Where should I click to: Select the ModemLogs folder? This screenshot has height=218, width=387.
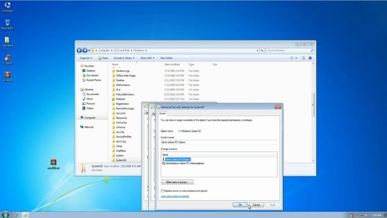(x=121, y=71)
